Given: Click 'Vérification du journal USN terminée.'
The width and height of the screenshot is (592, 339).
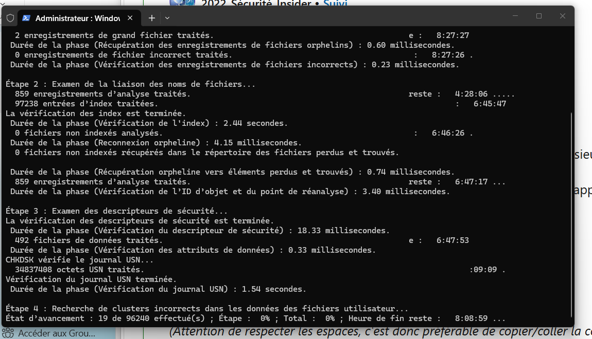Looking at the screenshot, I should click(91, 279).
